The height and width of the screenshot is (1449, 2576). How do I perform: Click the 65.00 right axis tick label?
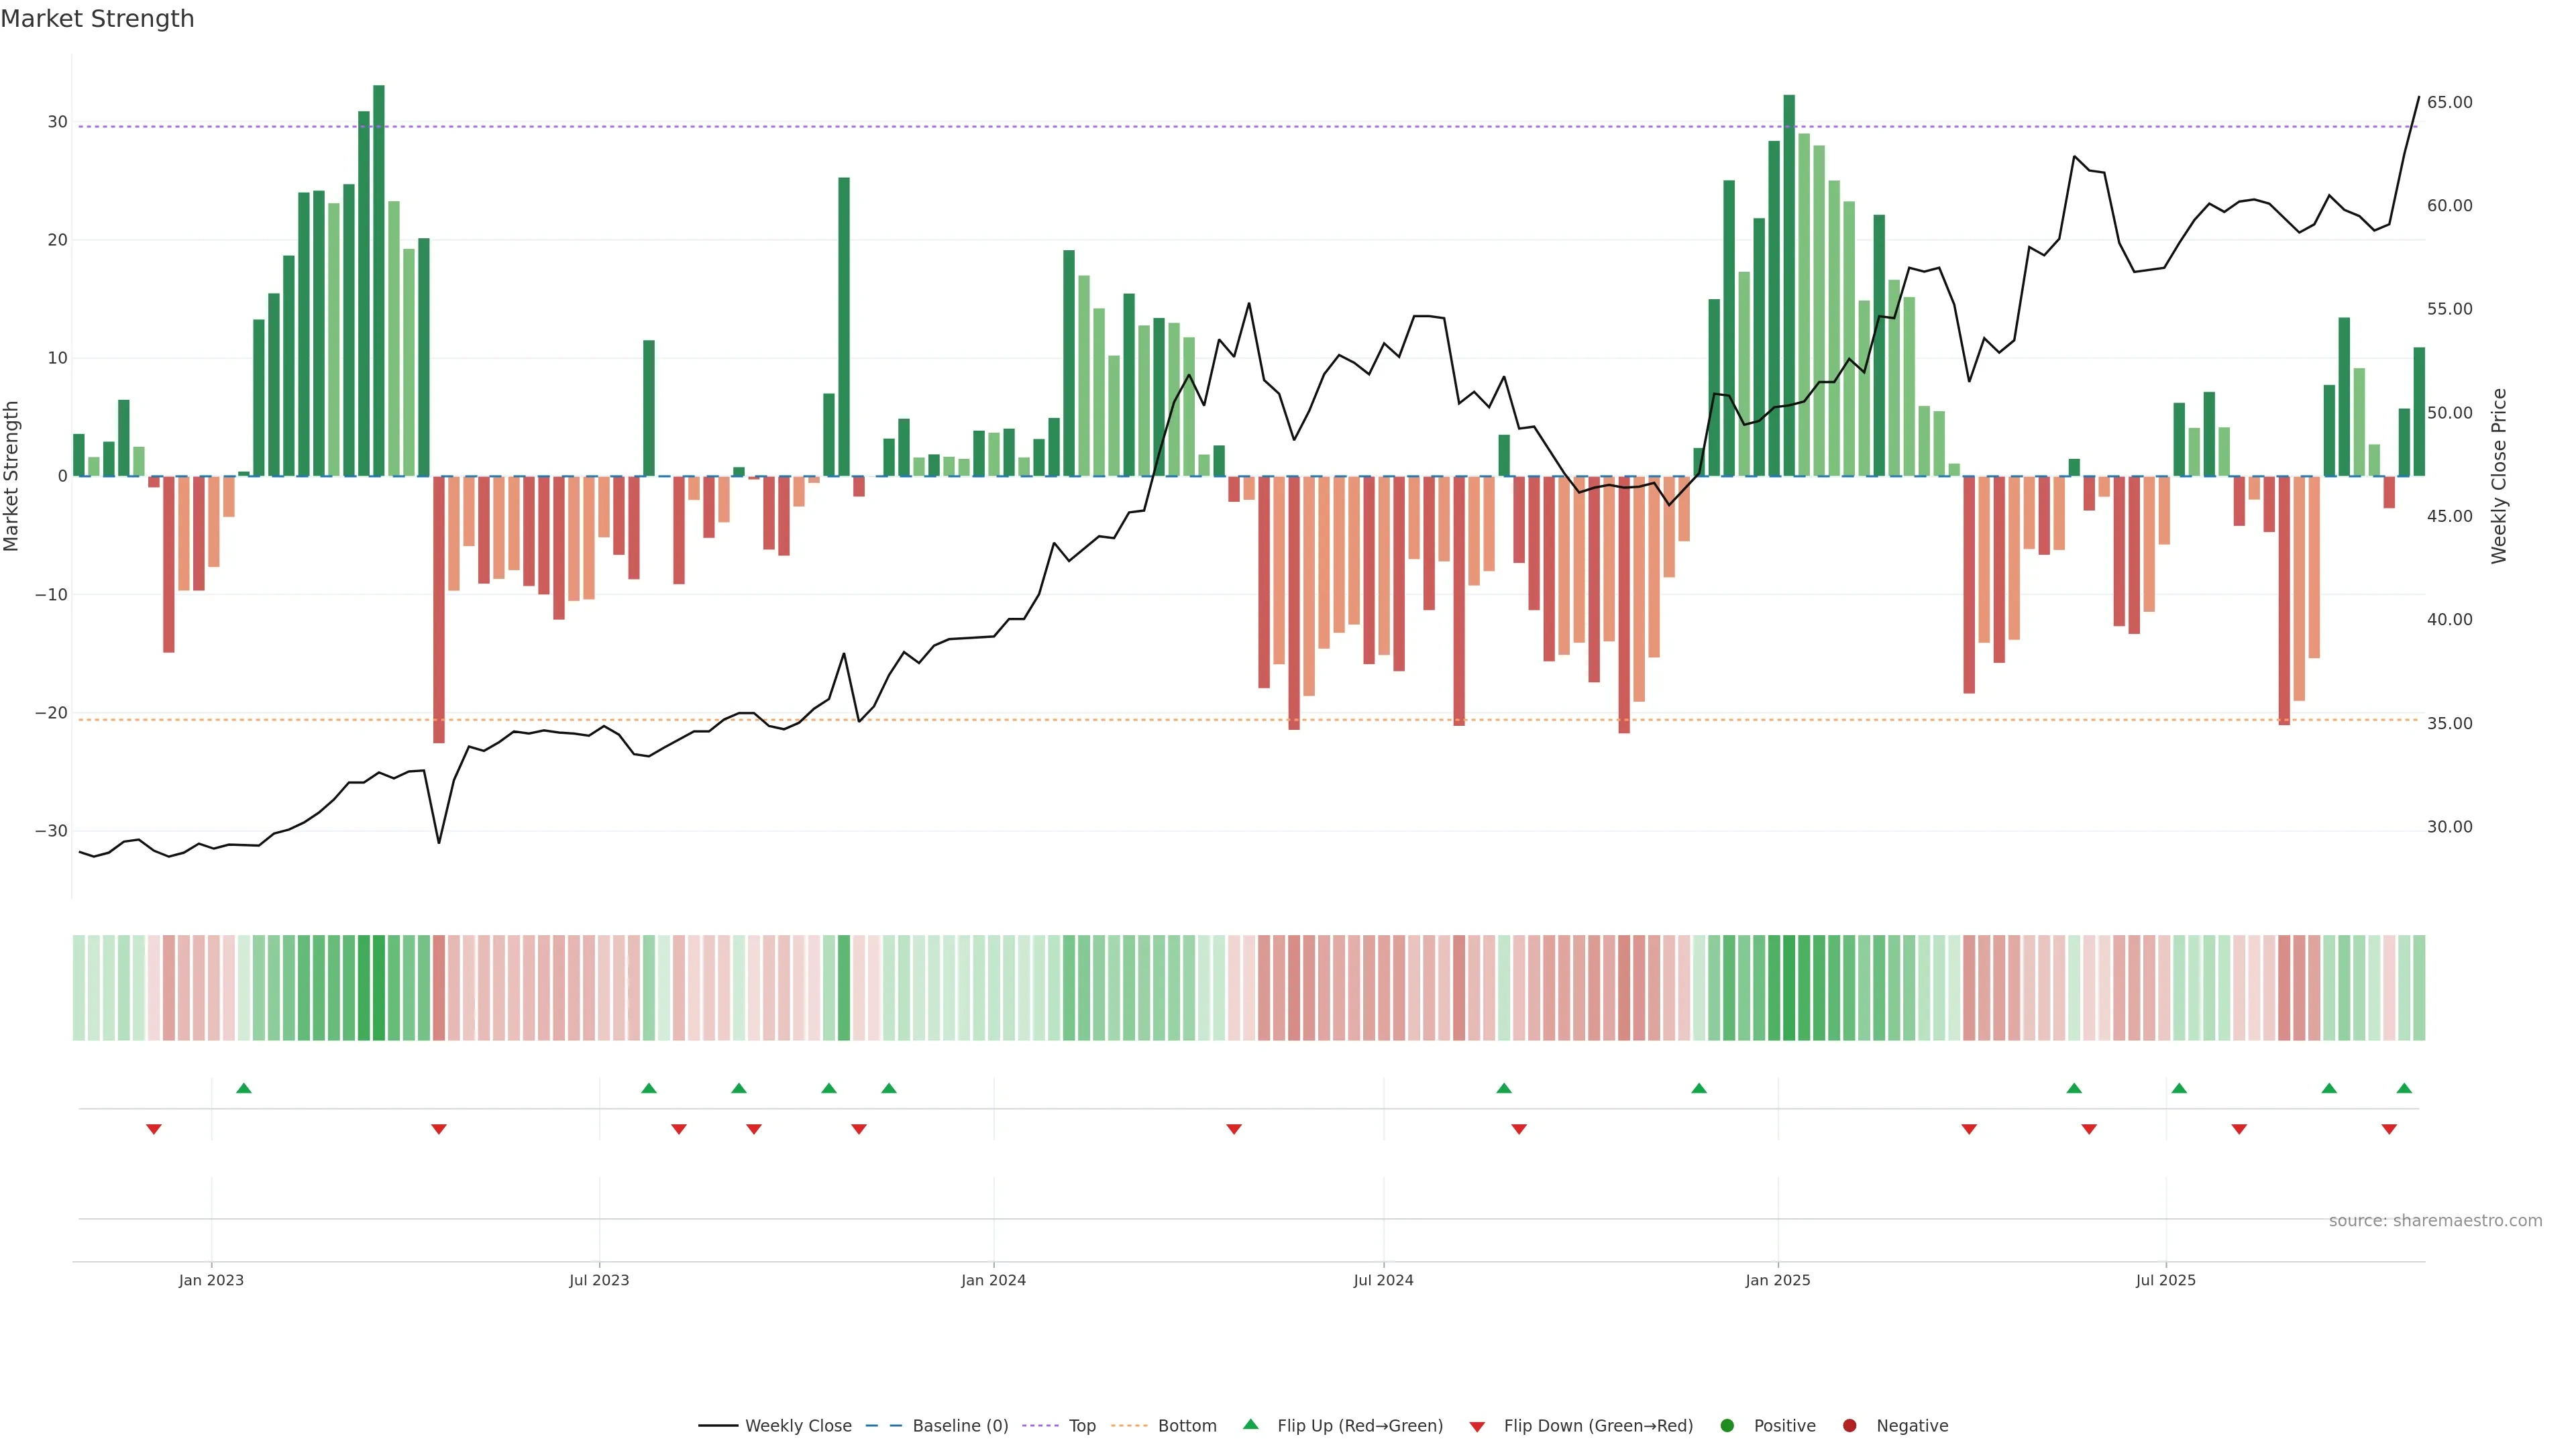pos(2449,103)
